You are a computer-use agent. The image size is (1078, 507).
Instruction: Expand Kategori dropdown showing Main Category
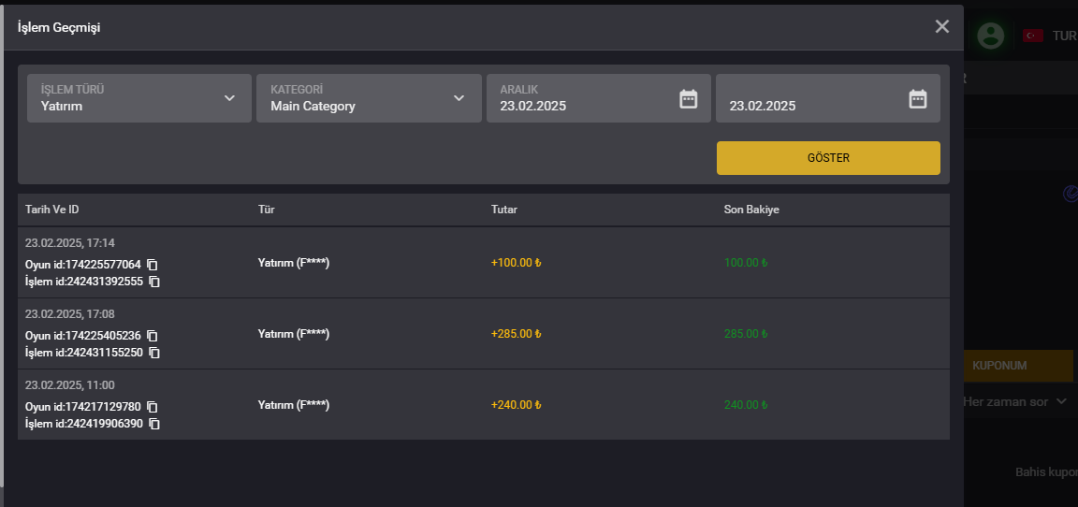370,98
